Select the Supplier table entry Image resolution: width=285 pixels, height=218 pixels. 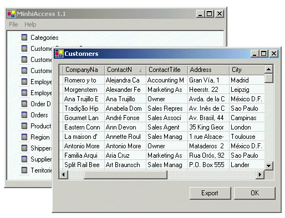click(41, 159)
